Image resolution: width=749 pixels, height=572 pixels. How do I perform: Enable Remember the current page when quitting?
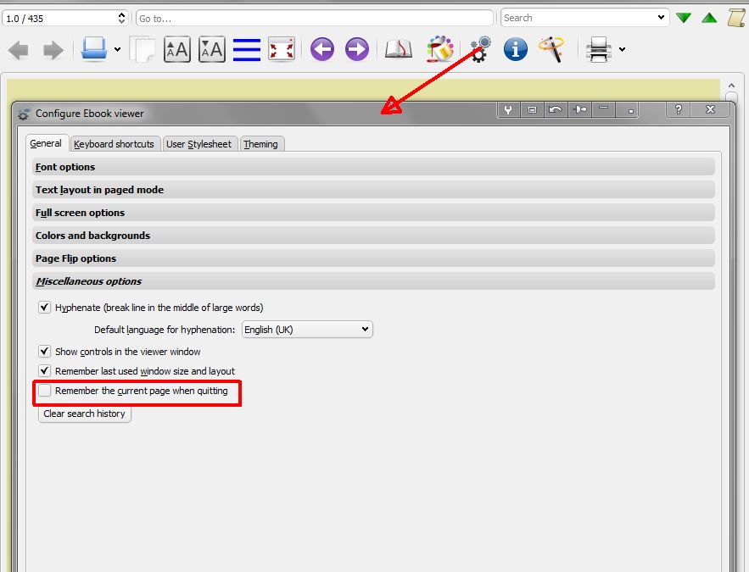44,391
